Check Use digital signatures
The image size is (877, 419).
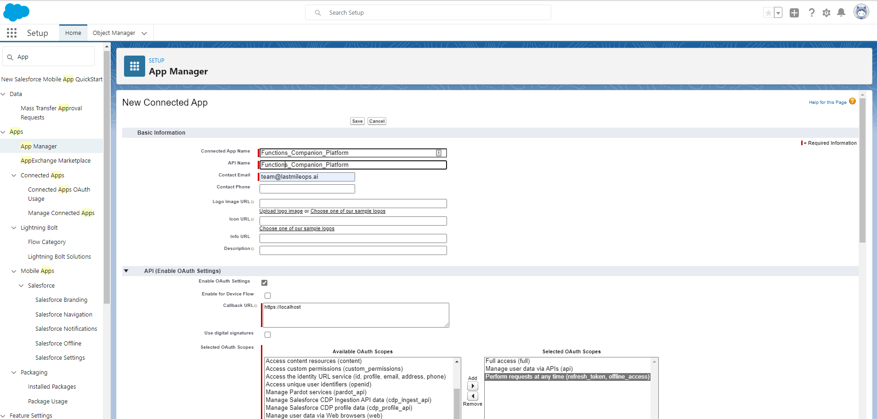click(x=267, y=334)
